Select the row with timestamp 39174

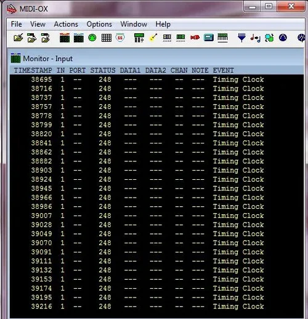click(x=156, y=288)
